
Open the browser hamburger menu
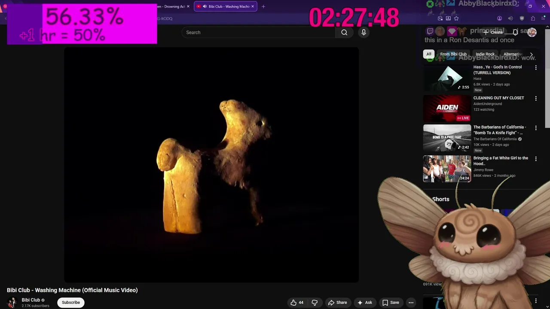click(x=544, y=18)
